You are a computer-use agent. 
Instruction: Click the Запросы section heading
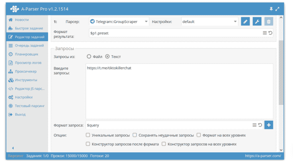(x=65, y=48)
